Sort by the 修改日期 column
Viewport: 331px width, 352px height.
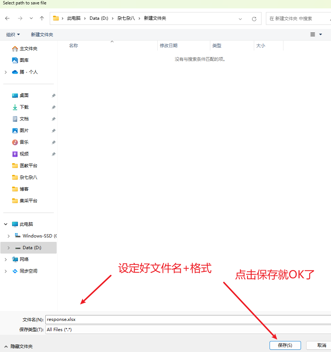[x=169, y=46]
